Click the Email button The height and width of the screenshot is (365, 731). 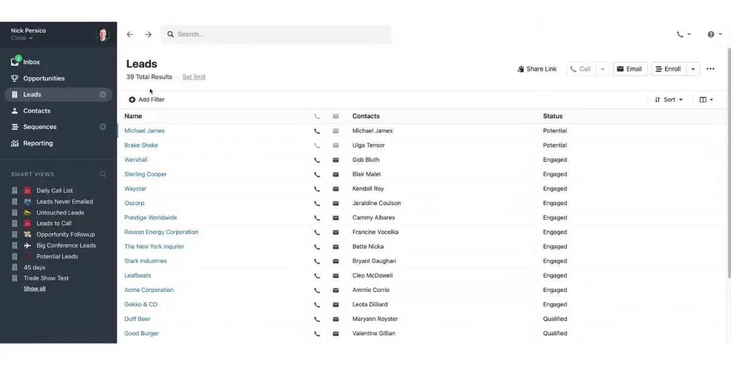pos(630,69)
